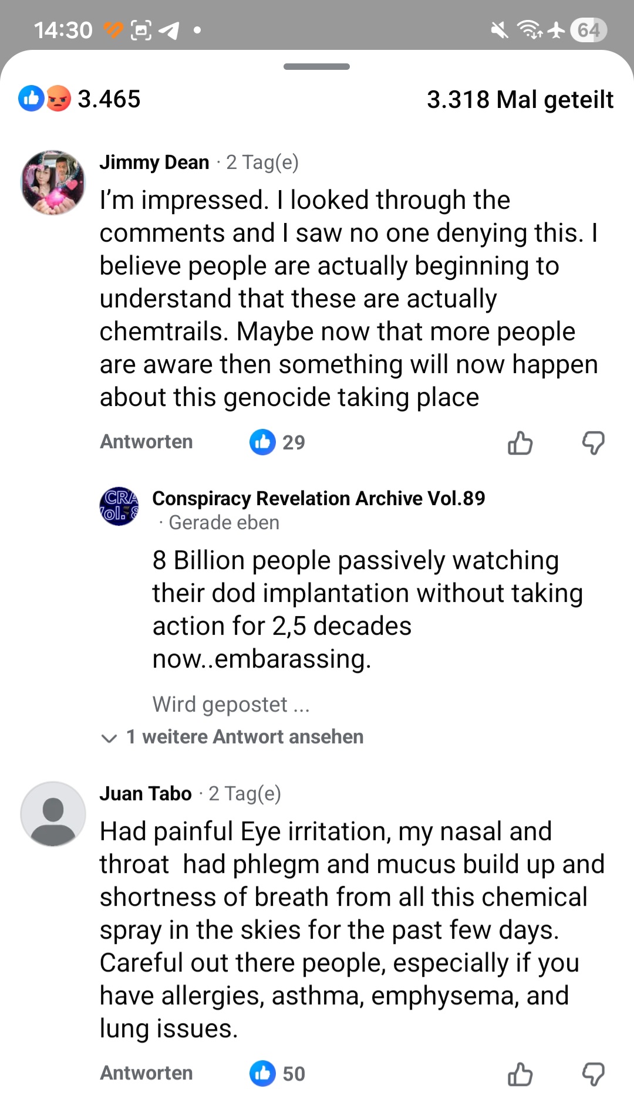
Task: Open Juan Tabo profile name link
Action: tap(146, 793)
